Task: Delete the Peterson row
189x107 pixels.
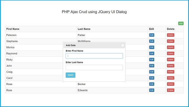Action: (x=171, y=35)
